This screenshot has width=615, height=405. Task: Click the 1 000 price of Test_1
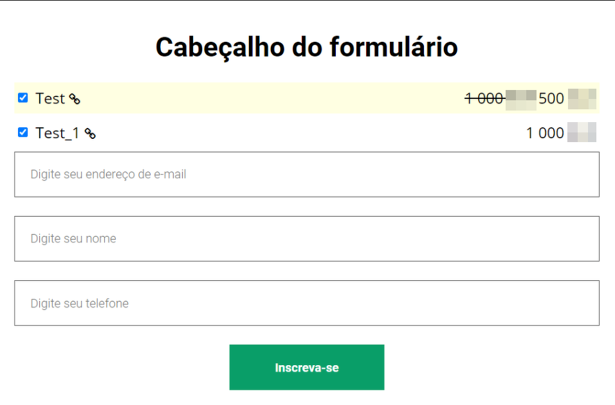(x=545, y=133)
